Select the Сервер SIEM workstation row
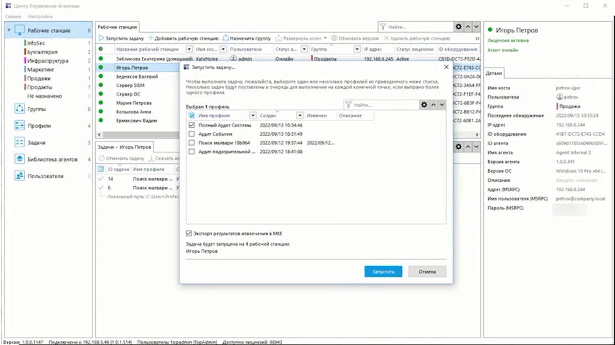The height and width of the screenshot is (345, 615). (137, 85)
